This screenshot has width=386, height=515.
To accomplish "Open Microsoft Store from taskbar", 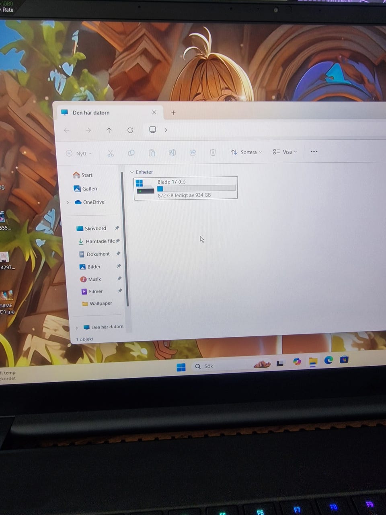I will tap(344, 359).
